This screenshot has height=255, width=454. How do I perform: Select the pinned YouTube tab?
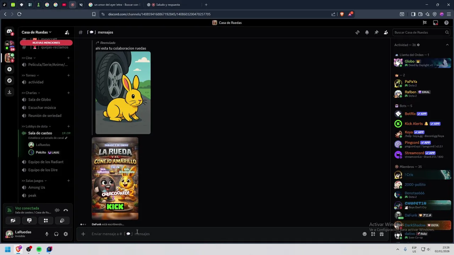pos(64,5)
